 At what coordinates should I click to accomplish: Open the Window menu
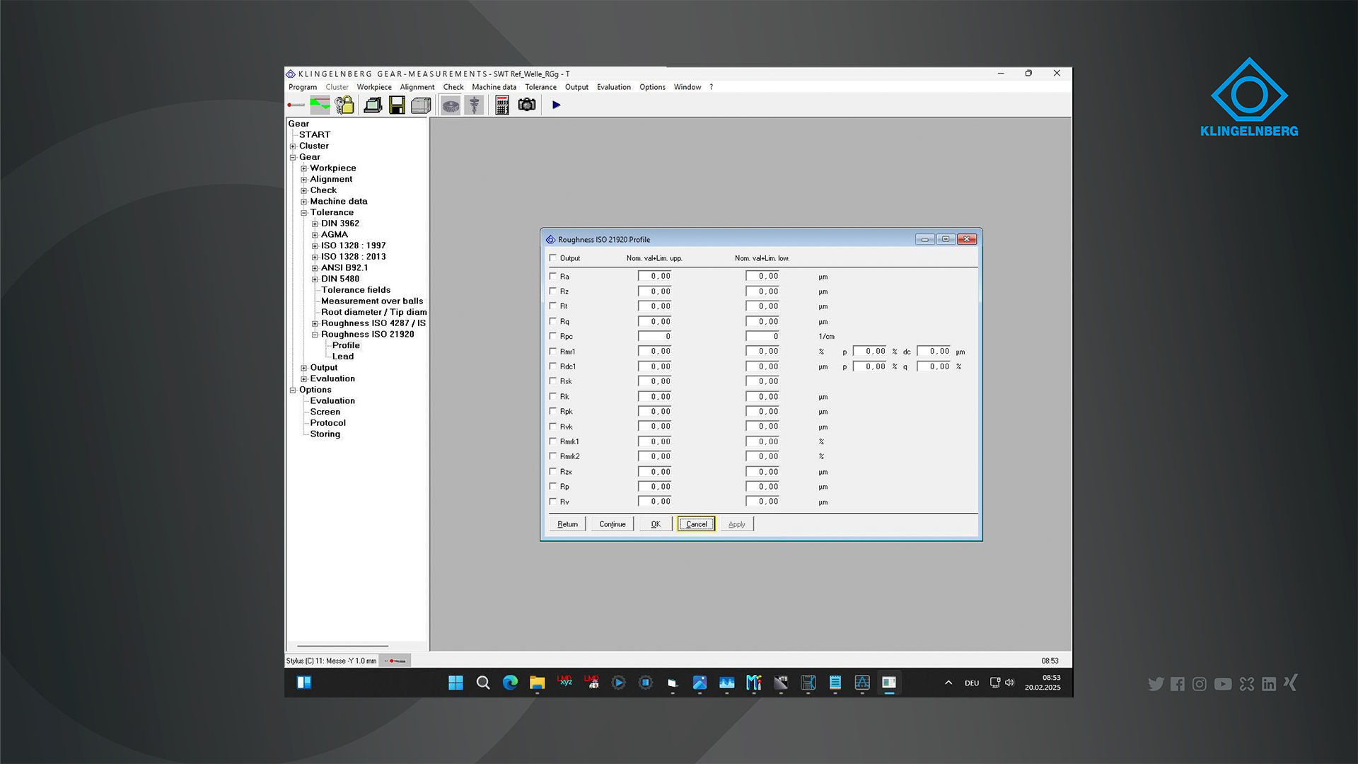click(687, 87)
